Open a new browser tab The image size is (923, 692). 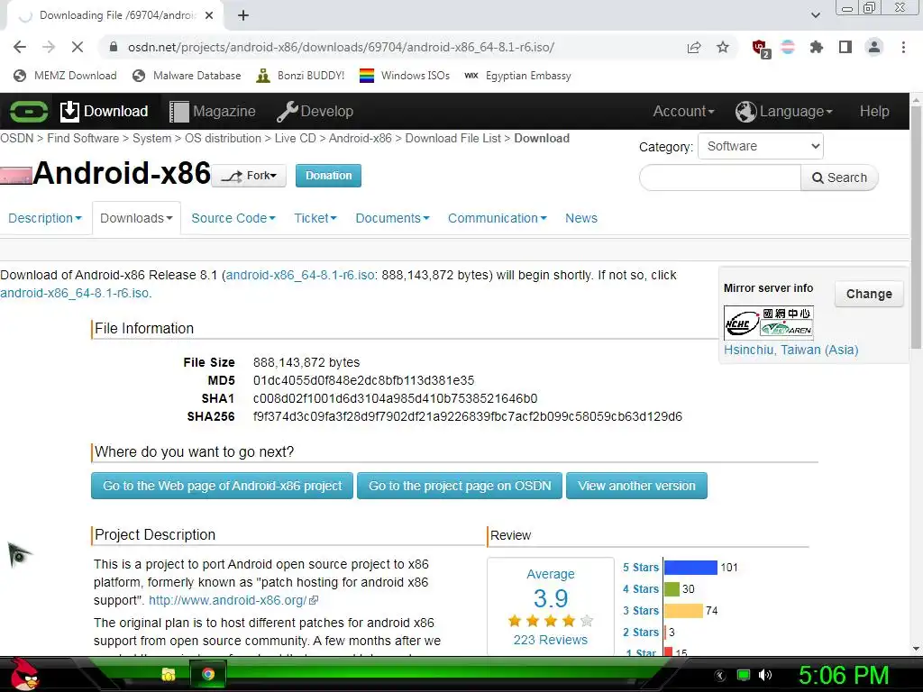tap(243, 15)
